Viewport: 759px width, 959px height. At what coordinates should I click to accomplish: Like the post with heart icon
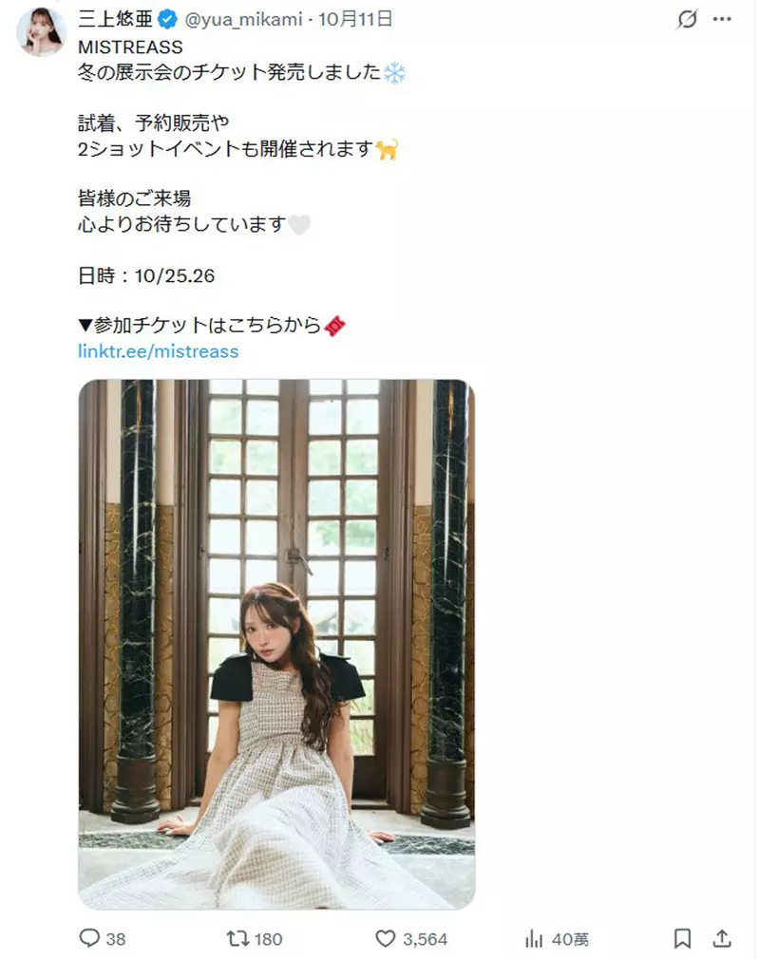[x=385, y=937]
